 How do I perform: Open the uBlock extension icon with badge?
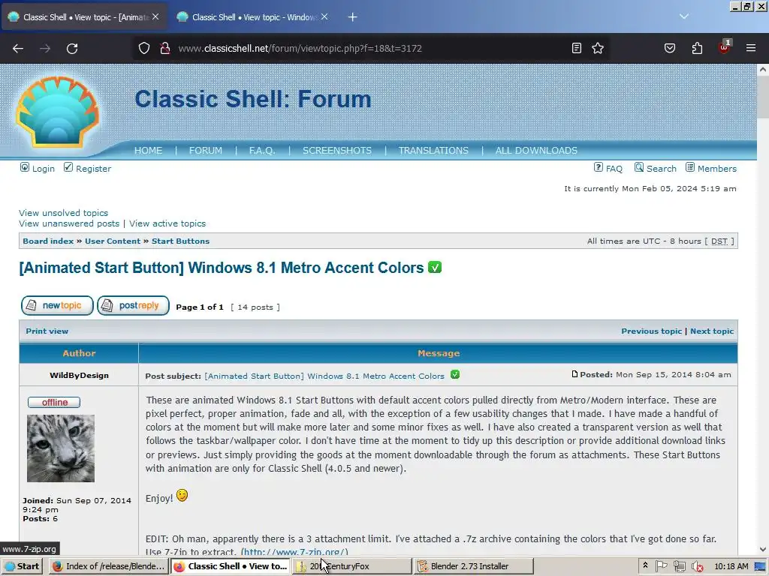click(x=725, y=47)
